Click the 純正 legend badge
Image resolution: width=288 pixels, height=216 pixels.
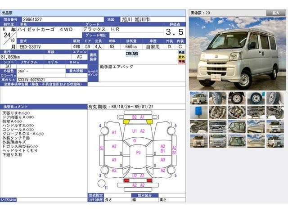[x=181, y=52]
